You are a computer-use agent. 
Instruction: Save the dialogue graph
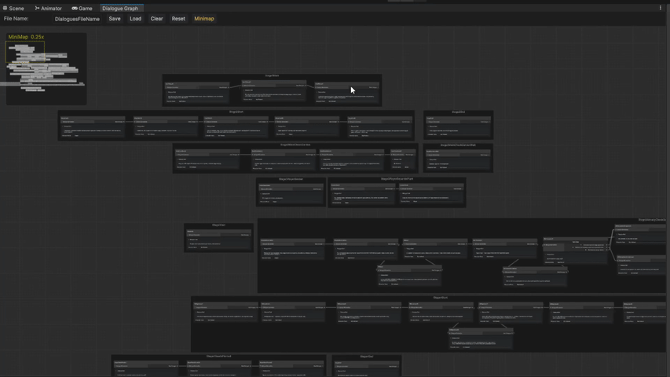[115, 19]
